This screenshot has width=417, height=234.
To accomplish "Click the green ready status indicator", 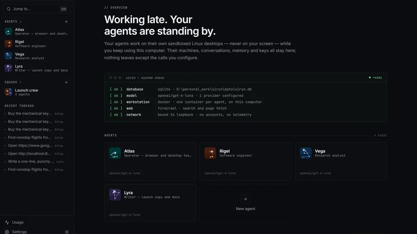I will 375,78.
